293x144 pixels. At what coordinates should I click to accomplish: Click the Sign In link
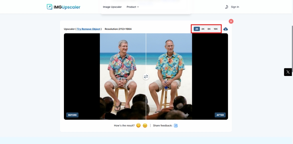235,7
